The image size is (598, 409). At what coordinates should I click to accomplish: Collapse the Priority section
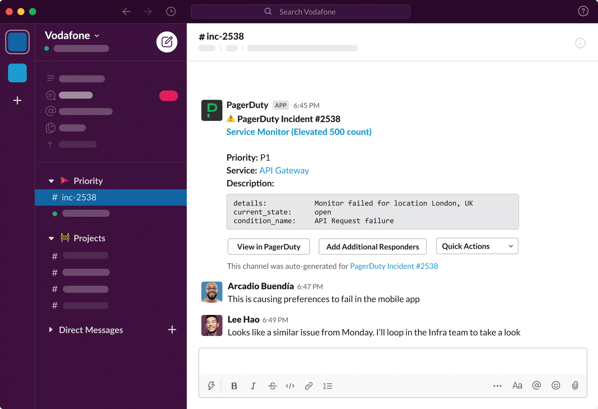tap(51, 181)
